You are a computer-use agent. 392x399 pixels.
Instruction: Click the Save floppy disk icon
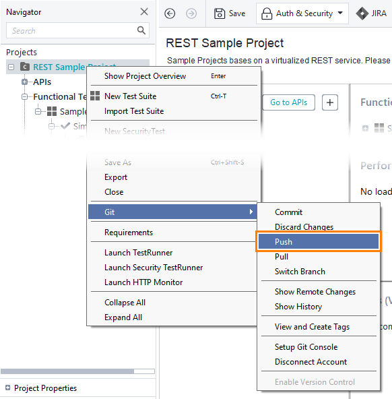(220, 13)
